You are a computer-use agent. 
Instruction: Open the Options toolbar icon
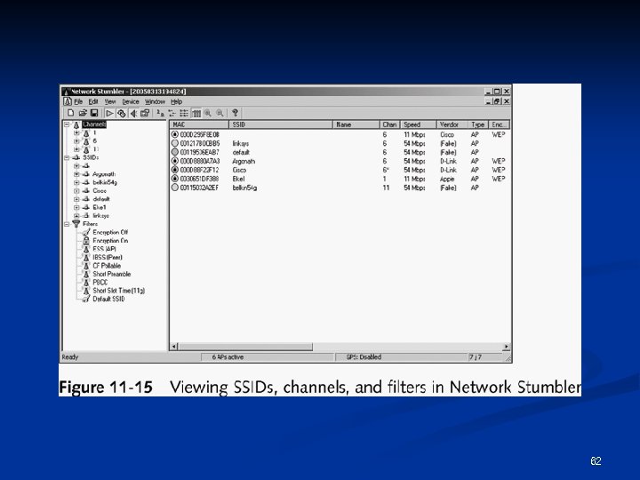click(145, 113)
